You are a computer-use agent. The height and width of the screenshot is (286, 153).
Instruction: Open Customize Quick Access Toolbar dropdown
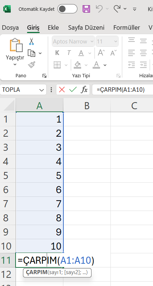[134, 9]
